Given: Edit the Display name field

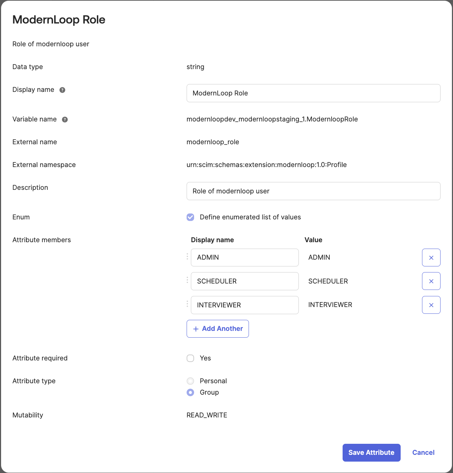Looking at the screenshot, I should click(313, 93).
